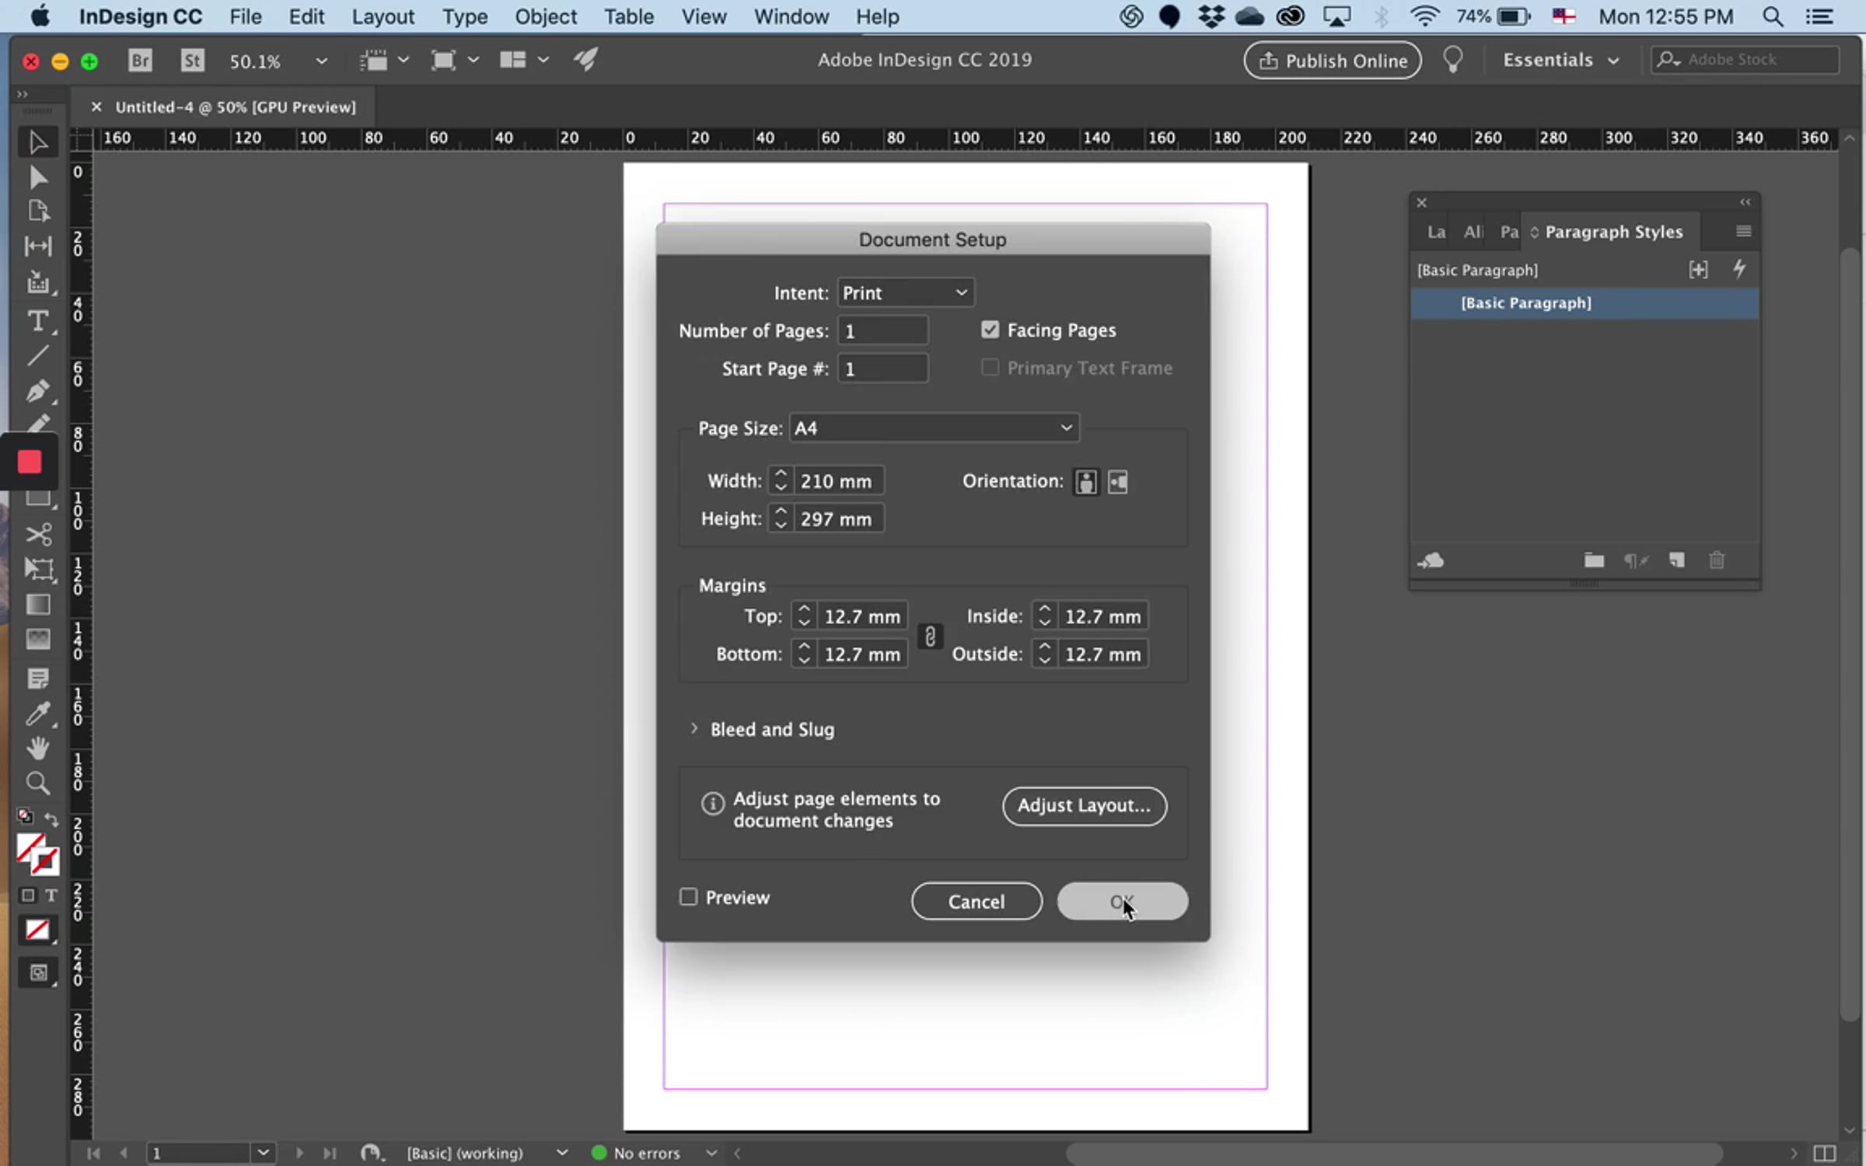Click the Adobe Stock search field
The image size is (1866, 1166).
(1745, 60)
